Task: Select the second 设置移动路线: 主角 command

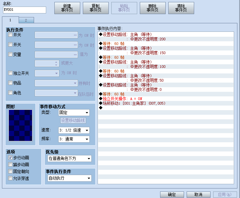Action: point(166,48)
